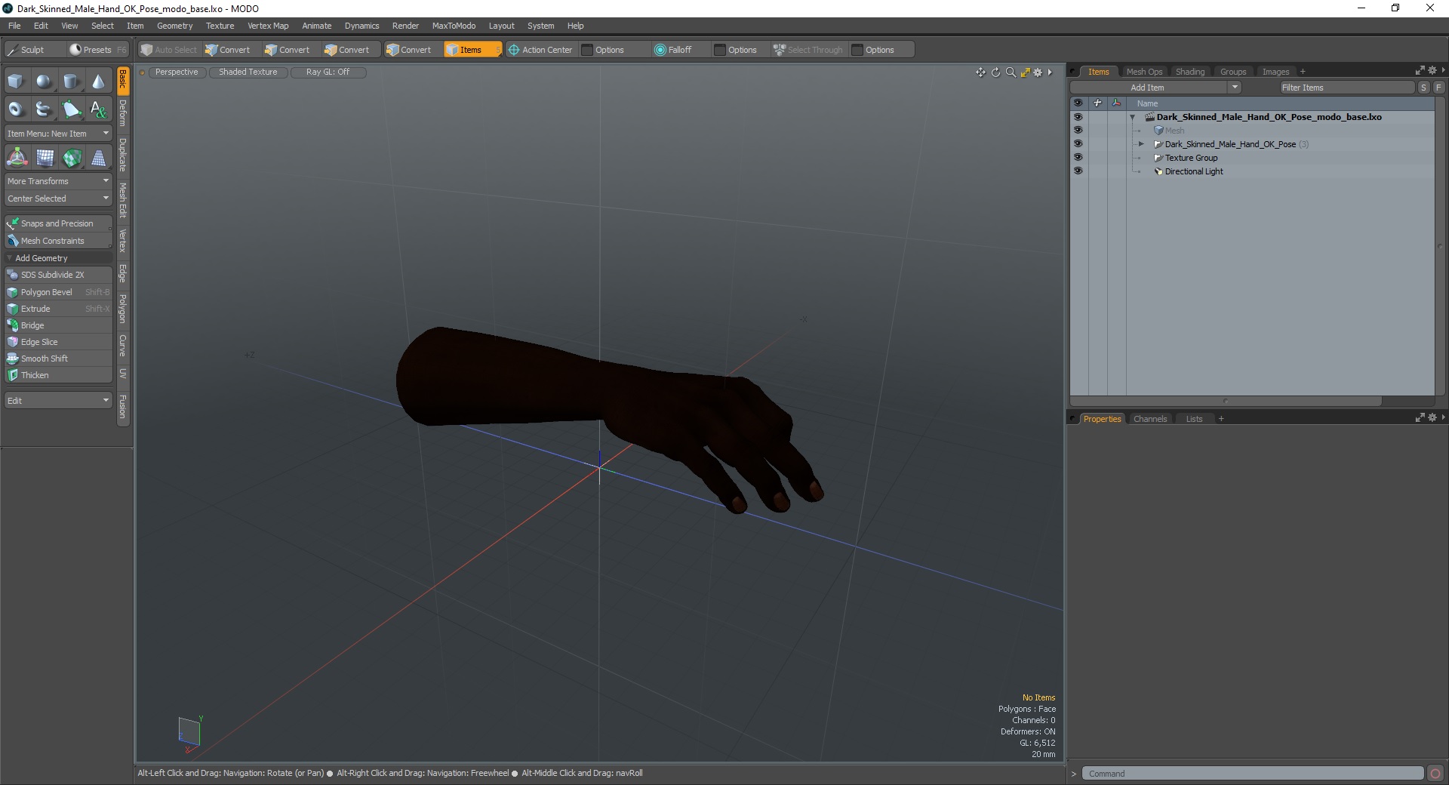Click SDS Subdivide 2X tool

pos(58,275)
